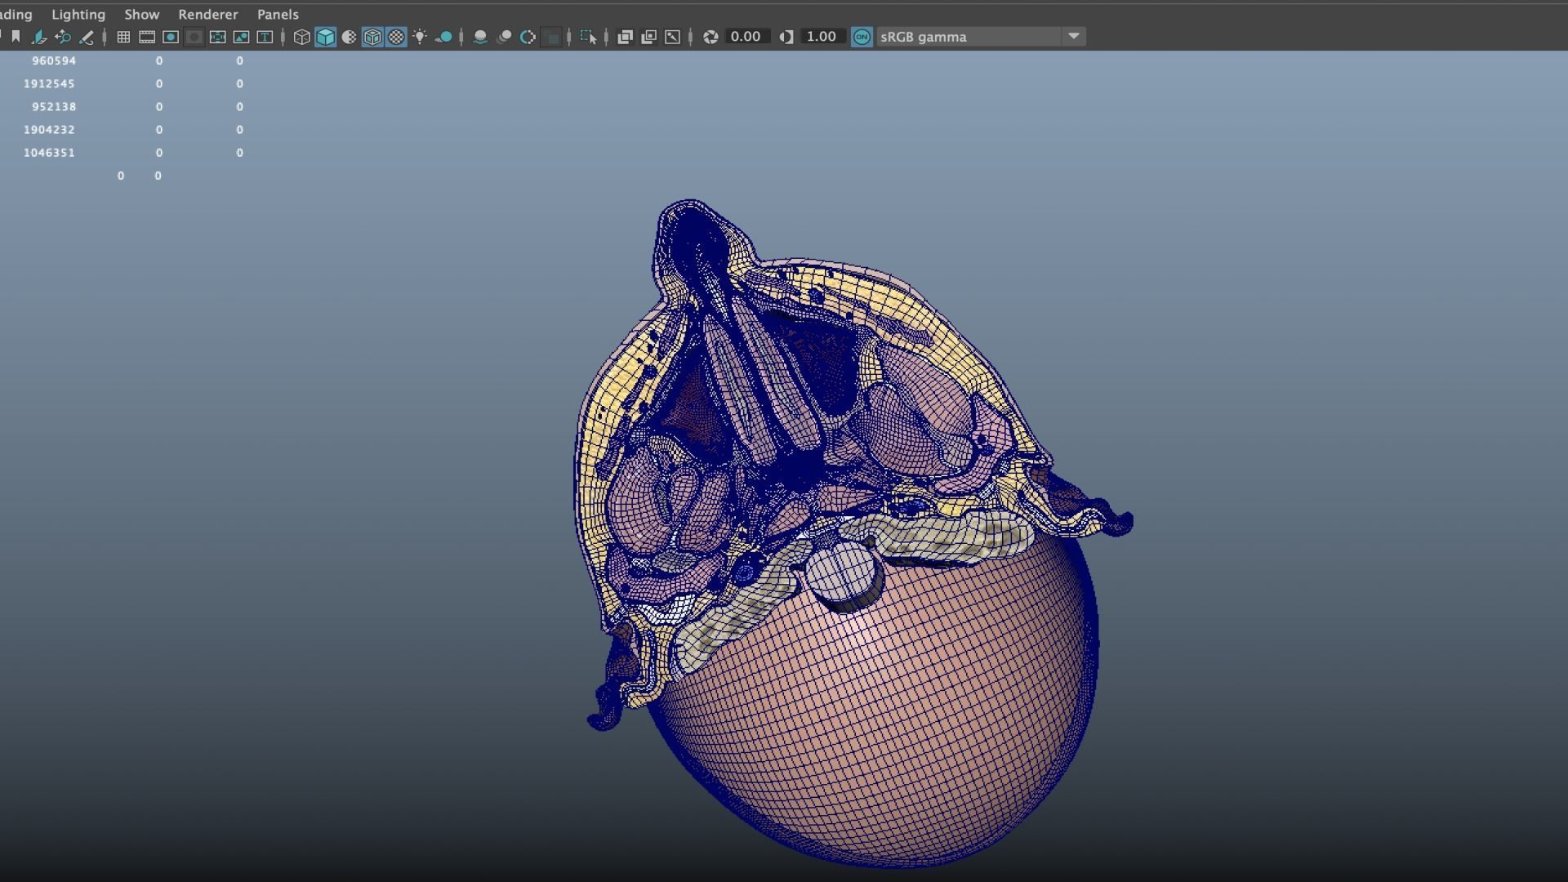The height and width of the screenshot is (882, 1568).
Task: Enable the film gate display
Action: click(147, 36)
